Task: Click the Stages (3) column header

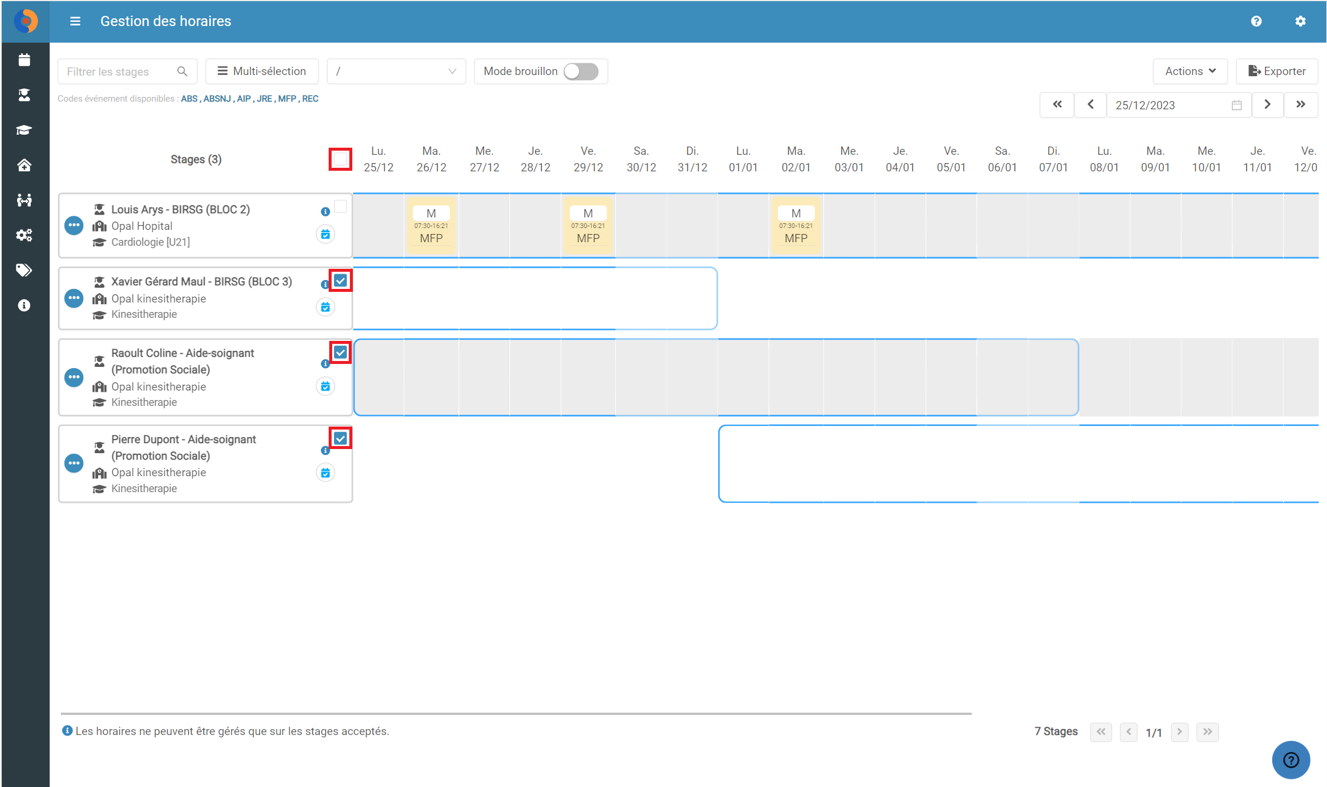Action: tap(196, 160)
